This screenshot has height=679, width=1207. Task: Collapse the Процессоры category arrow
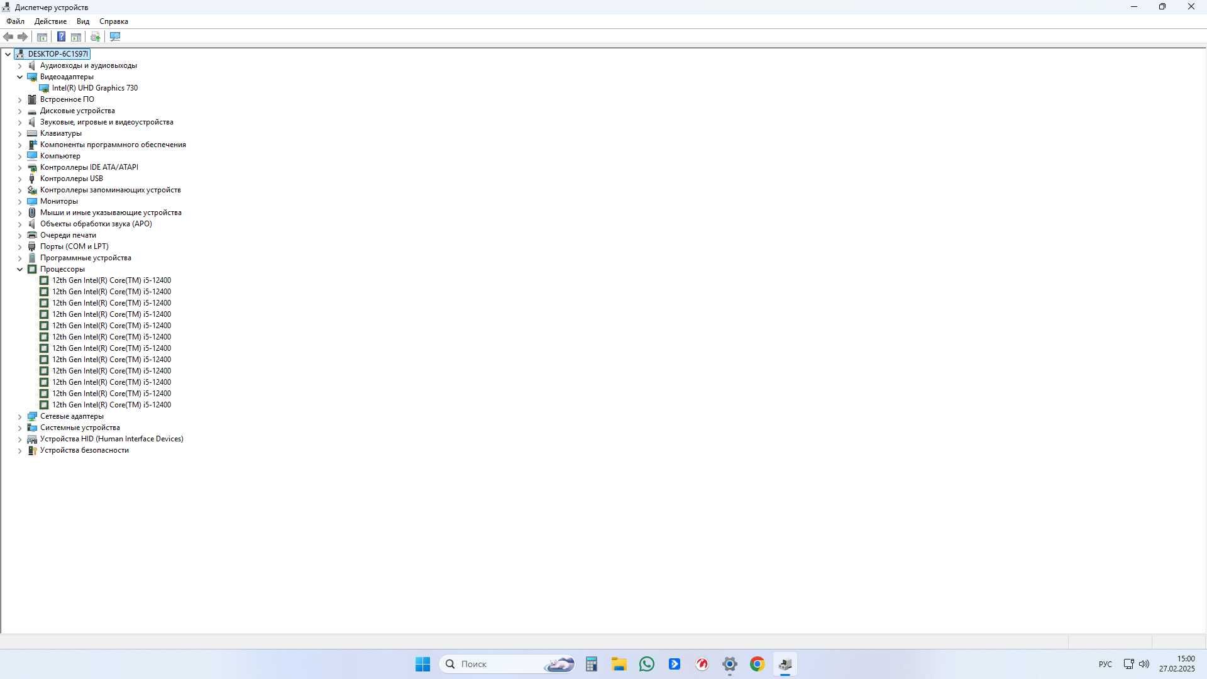[19, 269]
